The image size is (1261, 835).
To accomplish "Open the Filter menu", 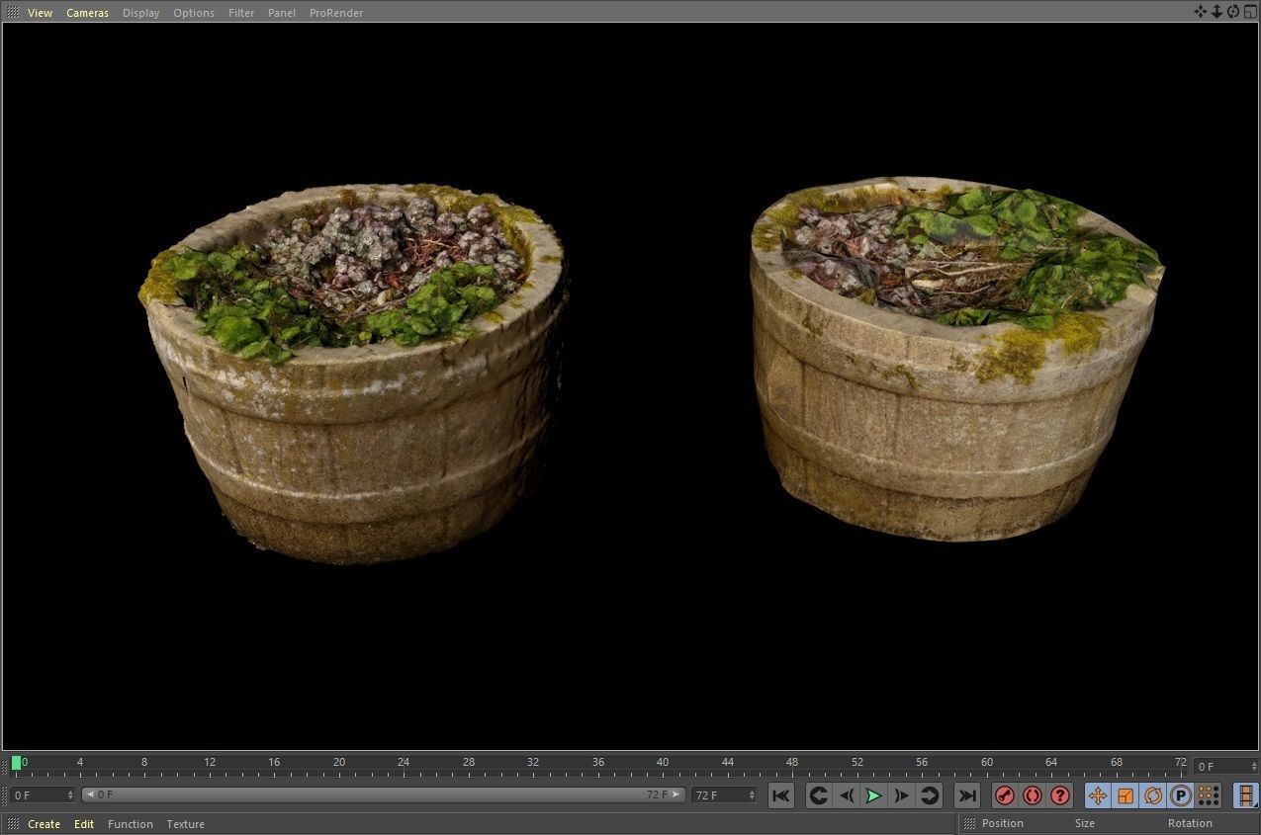I will 240,13.
